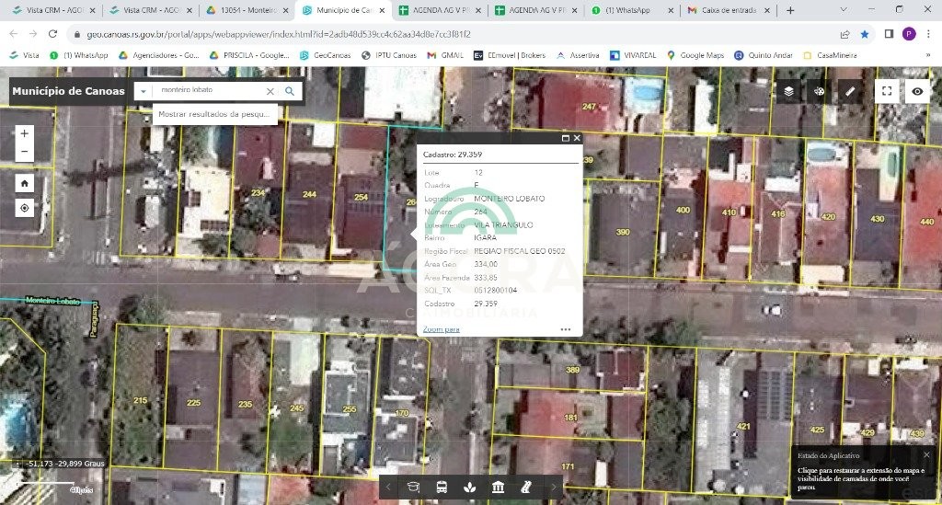
Task: Click the Município de Canoas title
Action: pos(68,91)
